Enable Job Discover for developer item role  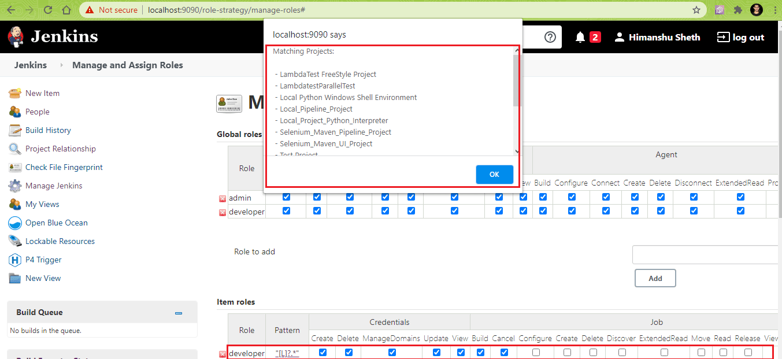click(x=622, y=352)
